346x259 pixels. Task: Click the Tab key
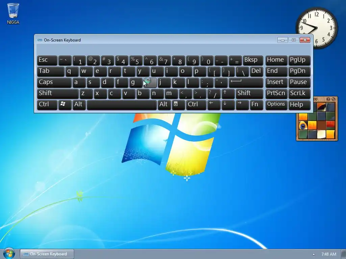click(51, 71)
